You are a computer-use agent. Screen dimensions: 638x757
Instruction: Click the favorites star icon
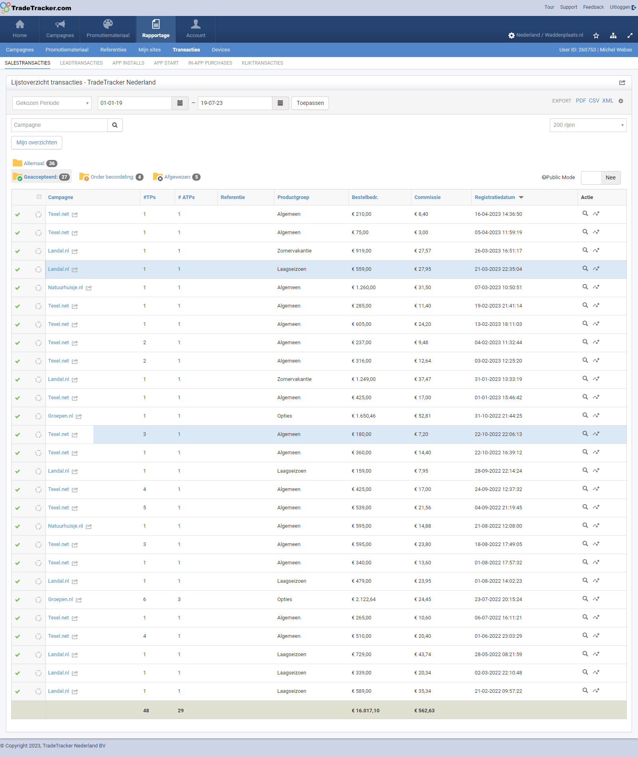point(596,35)
